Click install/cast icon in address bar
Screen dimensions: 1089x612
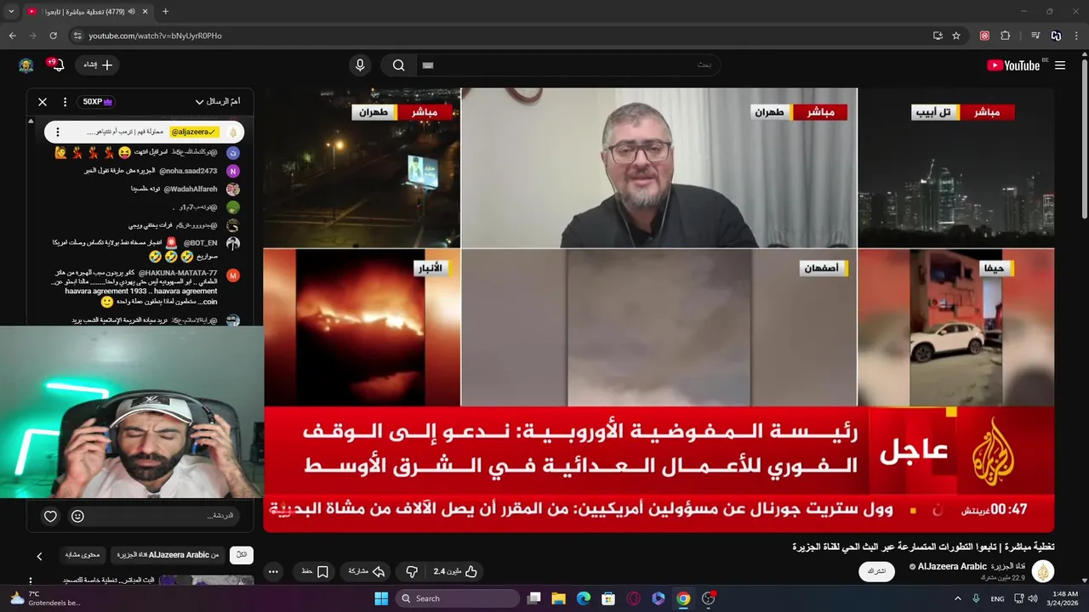(x=938, y=36)
